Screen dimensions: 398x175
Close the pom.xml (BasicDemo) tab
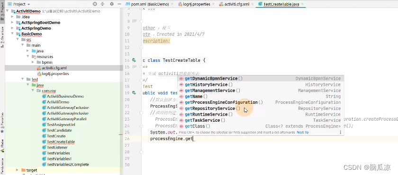[x=172, y=4]
